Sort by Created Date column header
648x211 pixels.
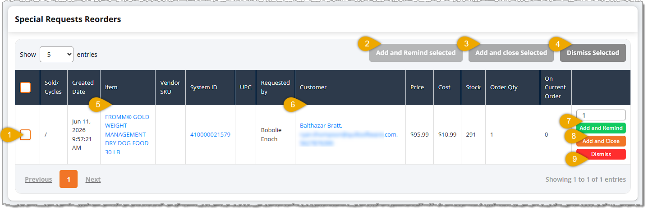tap(84, 87)
